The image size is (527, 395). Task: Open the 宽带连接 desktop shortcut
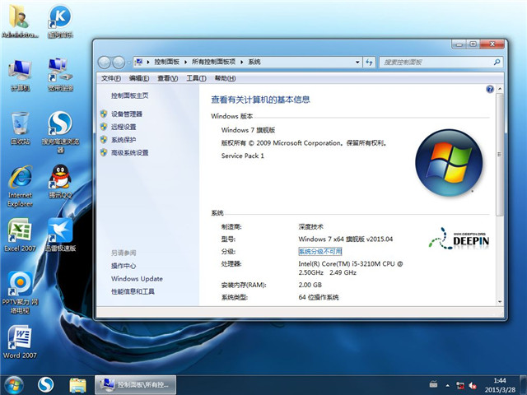coord(60,75)
